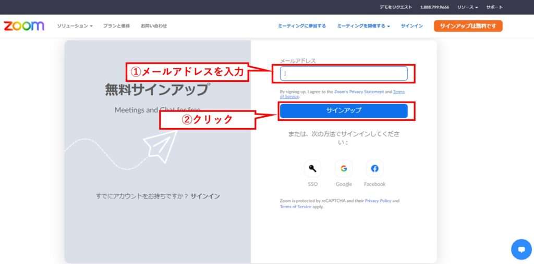Sign in with the Facebook icon
The height and width of the screenshot is (264, 534).
click(x=374, y=168)
